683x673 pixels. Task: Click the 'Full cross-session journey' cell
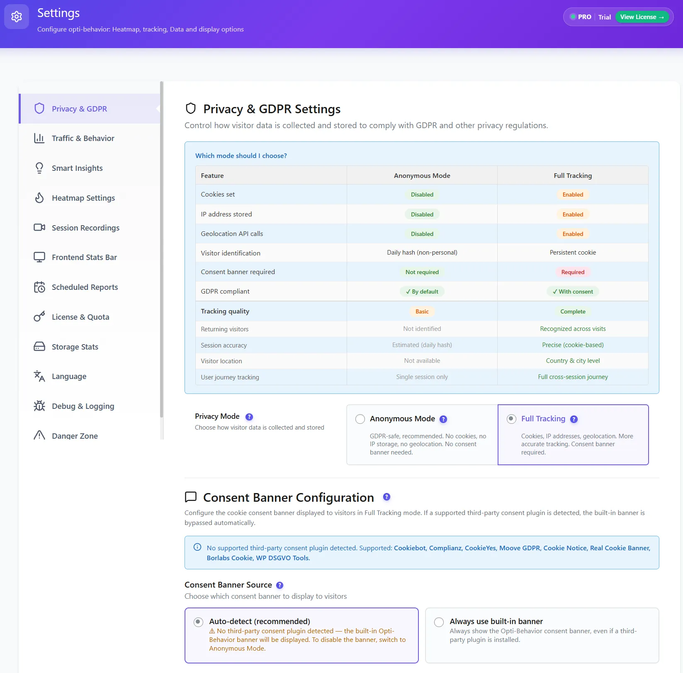pyautogui.click(x=573, y=377)
